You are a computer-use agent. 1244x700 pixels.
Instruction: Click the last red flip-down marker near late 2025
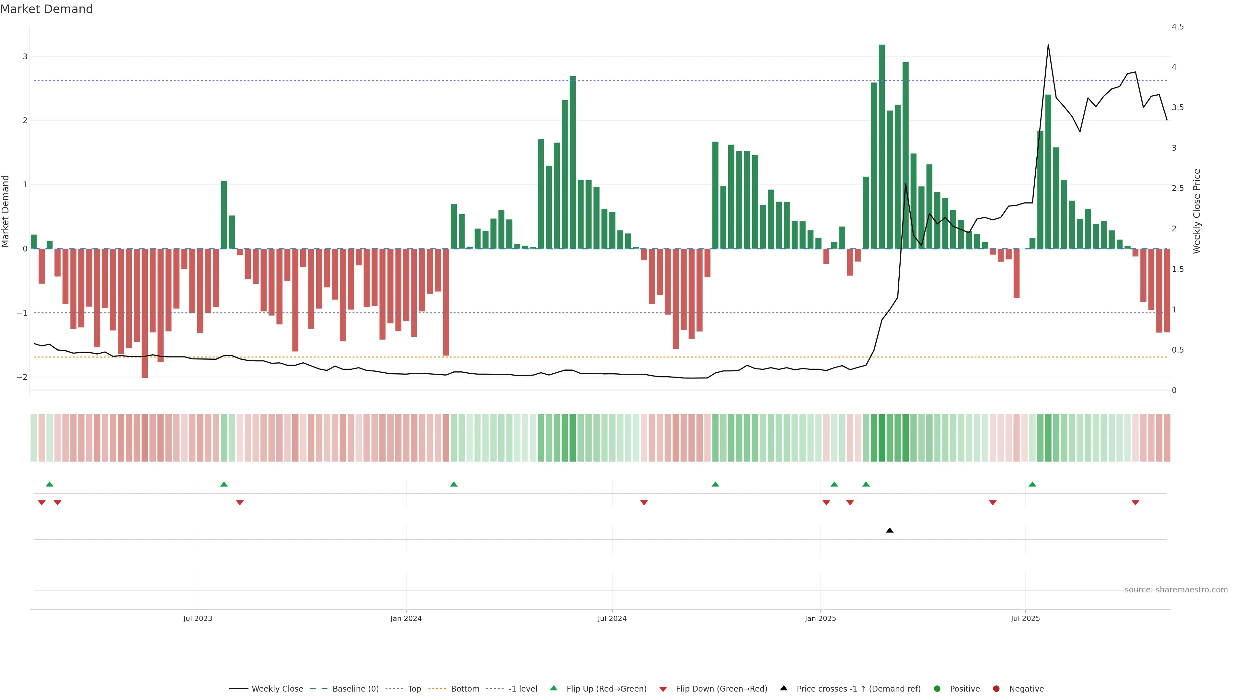pos(1135,503)
